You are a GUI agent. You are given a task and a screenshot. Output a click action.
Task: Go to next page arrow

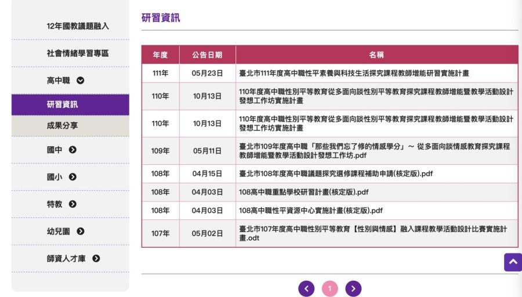coord(353,289)
